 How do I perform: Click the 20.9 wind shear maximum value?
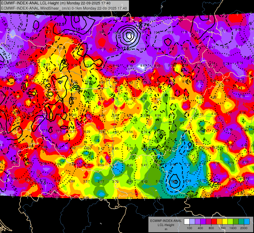[x=129, y=33]
